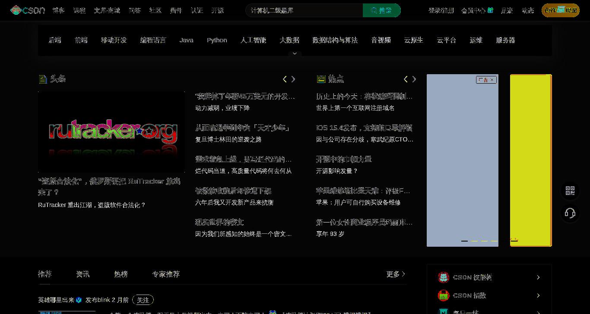Open the 开源 top menu item
Screen dimensions: 590x314
(218, 10)
